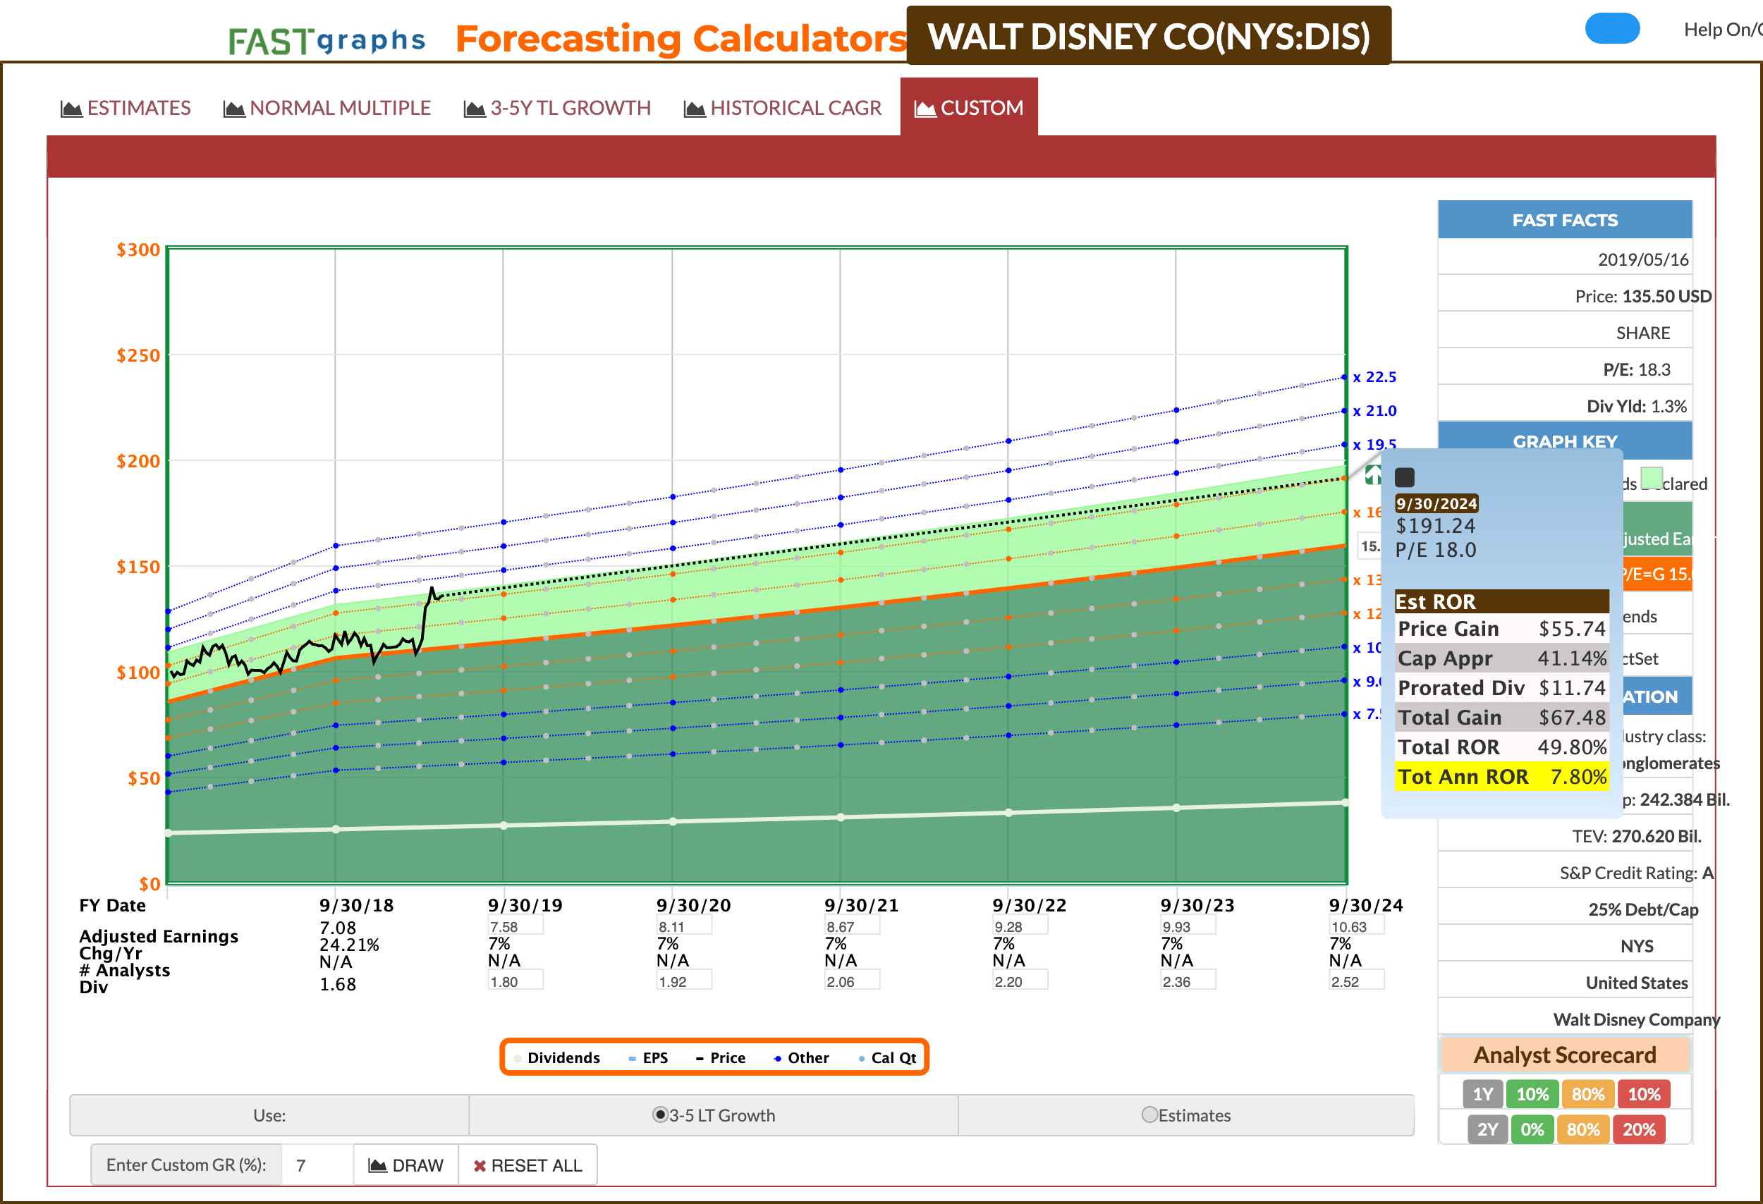Edit the 9/30/21 dividend field 2.06

click(x=852, y=981)
